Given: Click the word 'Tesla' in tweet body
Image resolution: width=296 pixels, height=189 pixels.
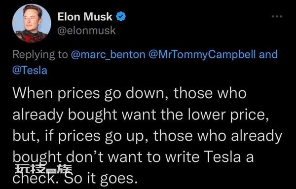Looking at the screenshot, I should pyautogui.click(x=223, y=157).
